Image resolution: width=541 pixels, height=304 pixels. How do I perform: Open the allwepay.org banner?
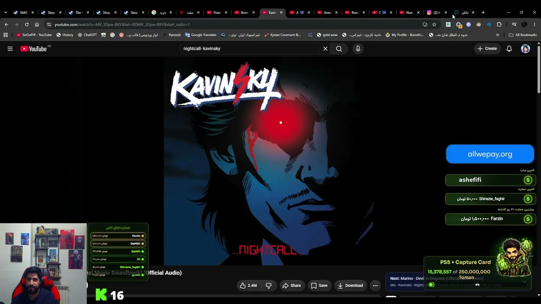pos(490,154)
